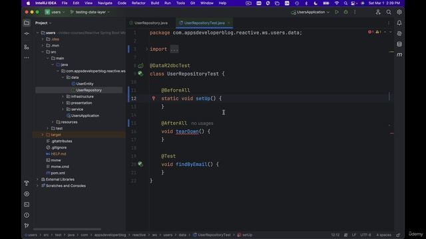Screen dimensions: 426x239
Task: Open the Build tool window icon
Action: point(27,183)
